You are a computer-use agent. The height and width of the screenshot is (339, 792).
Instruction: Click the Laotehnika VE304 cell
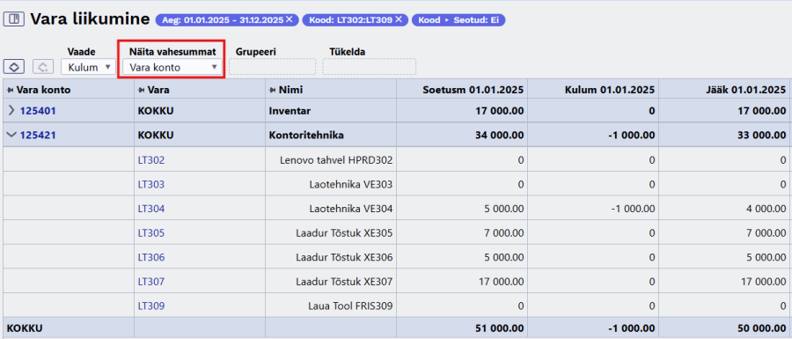(x=331, y=209)
